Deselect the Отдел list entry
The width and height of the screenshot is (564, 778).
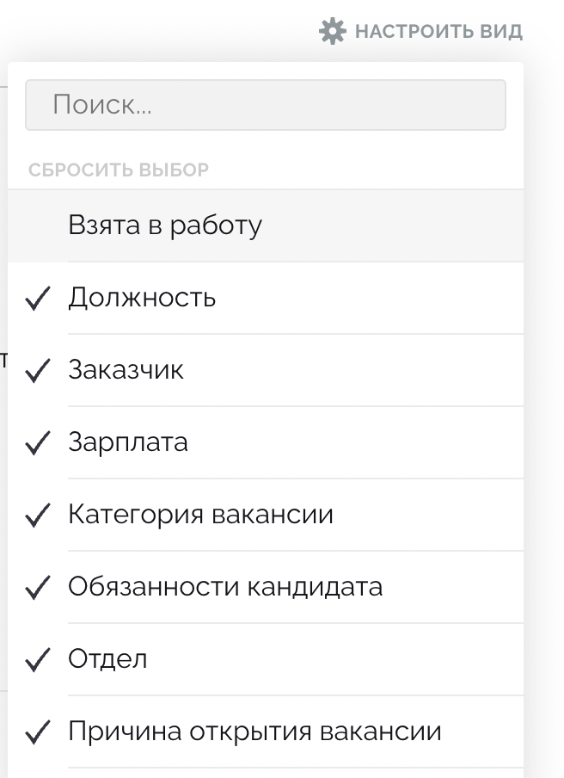point(266,659)
